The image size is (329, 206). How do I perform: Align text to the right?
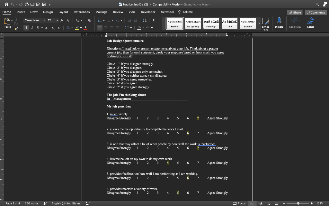point(111,28)
